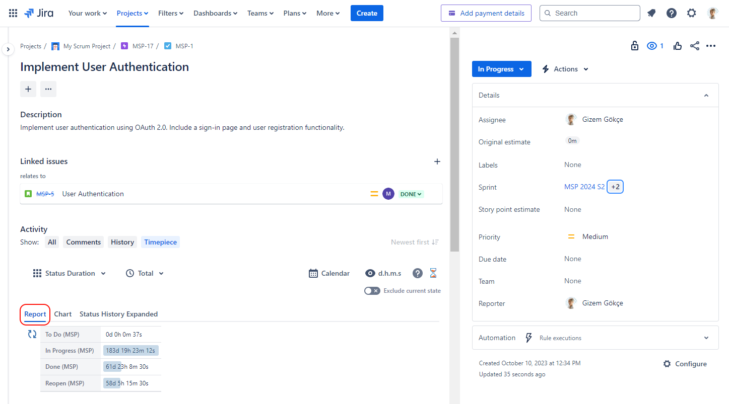
Task: Open Jira settings gear icon
Action: (x=692, y=13)
